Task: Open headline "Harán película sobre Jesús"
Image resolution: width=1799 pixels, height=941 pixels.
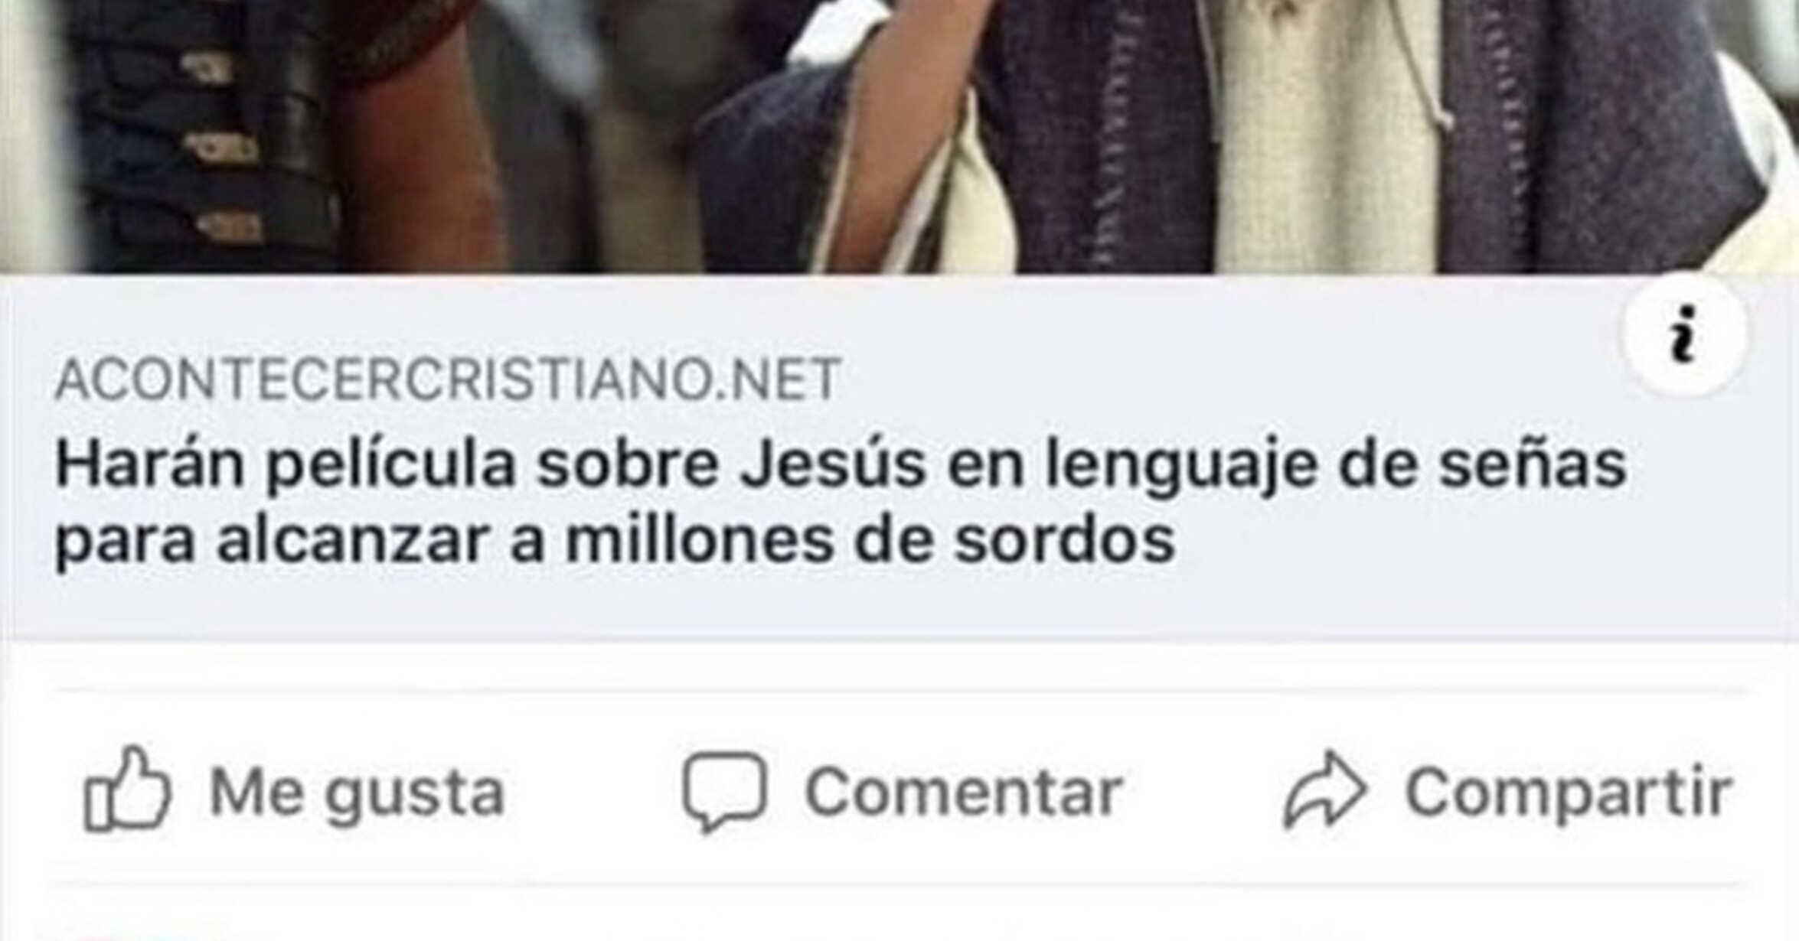Action: coord(491,466)
